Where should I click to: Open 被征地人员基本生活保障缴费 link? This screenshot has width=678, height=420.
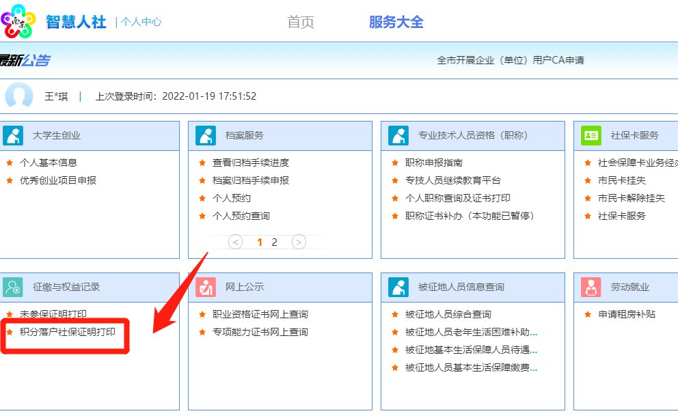471,367
